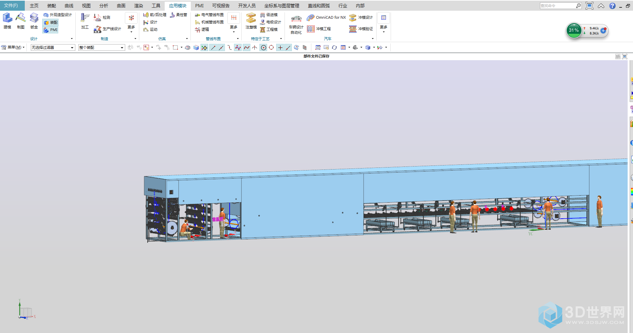This screenshot has width=633, height=333.
Task: Open the 建模 modeling application
Action: tap(7, 21)
